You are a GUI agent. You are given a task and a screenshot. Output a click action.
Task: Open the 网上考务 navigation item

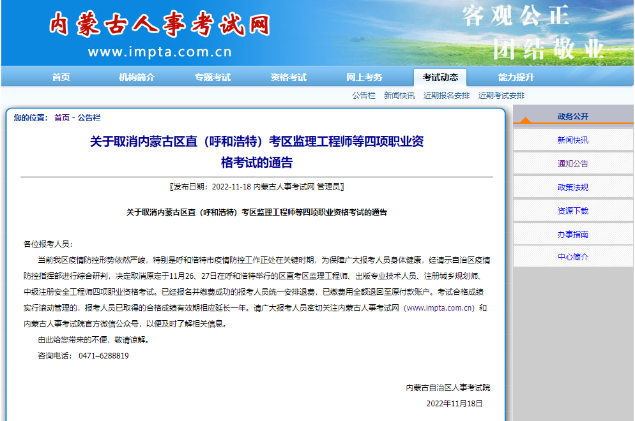click(x=364, y=77)
